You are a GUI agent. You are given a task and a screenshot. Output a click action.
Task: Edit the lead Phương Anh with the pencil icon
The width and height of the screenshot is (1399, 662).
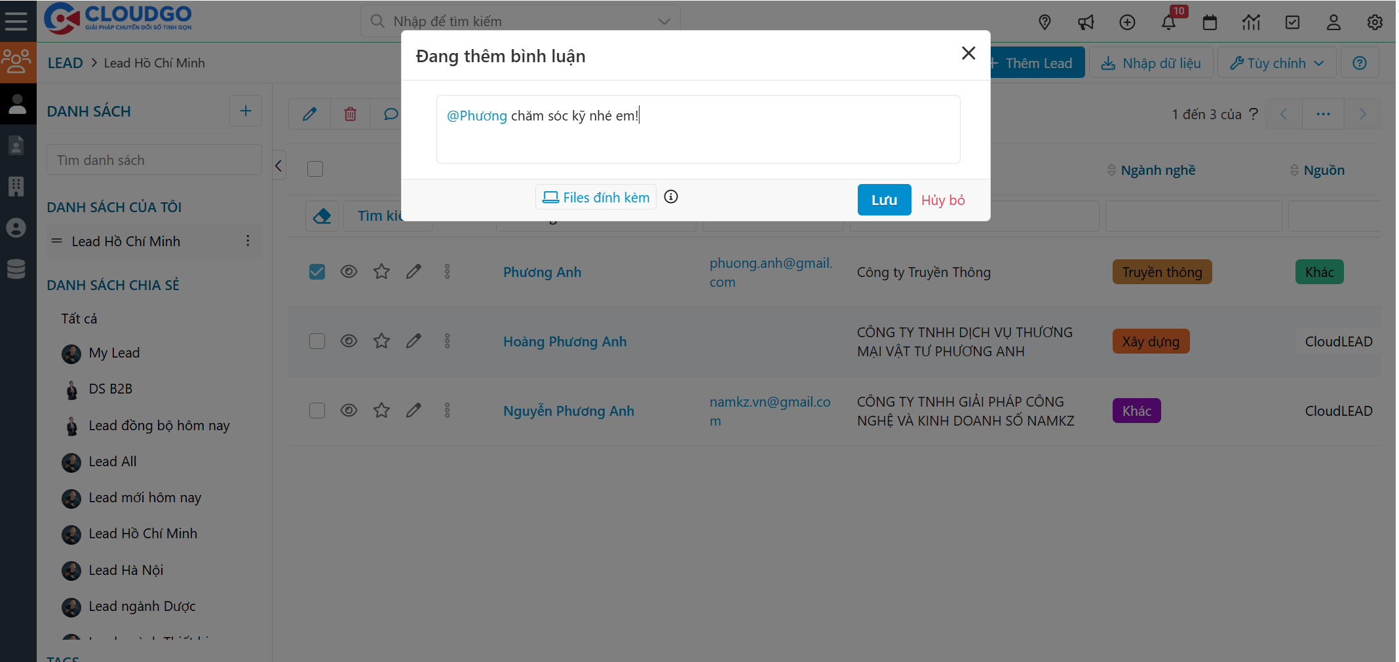413,271
